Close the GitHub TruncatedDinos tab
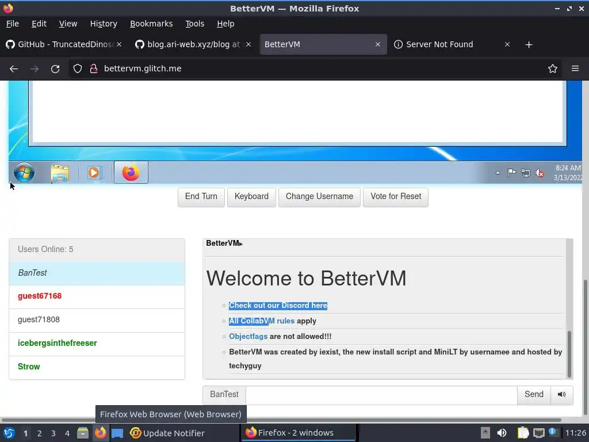This screenshot has width=589, height=442. tap(118, 44)
